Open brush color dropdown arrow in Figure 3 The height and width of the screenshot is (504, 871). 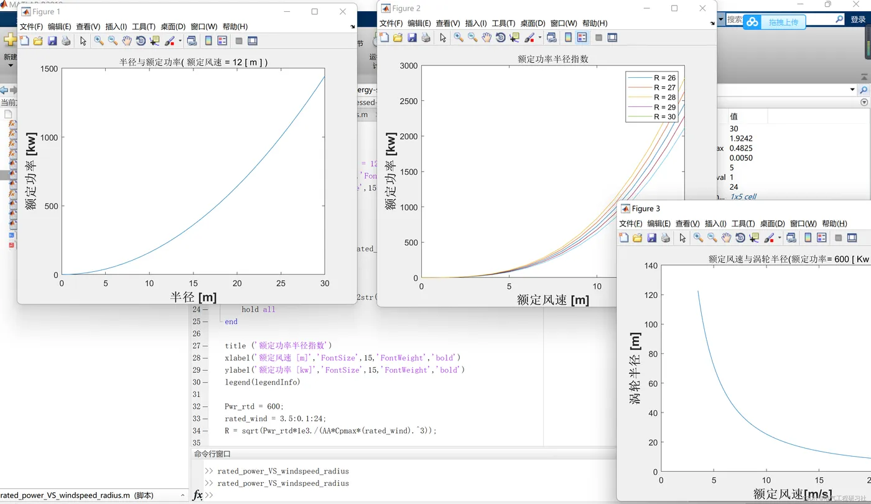coord(779,238)
